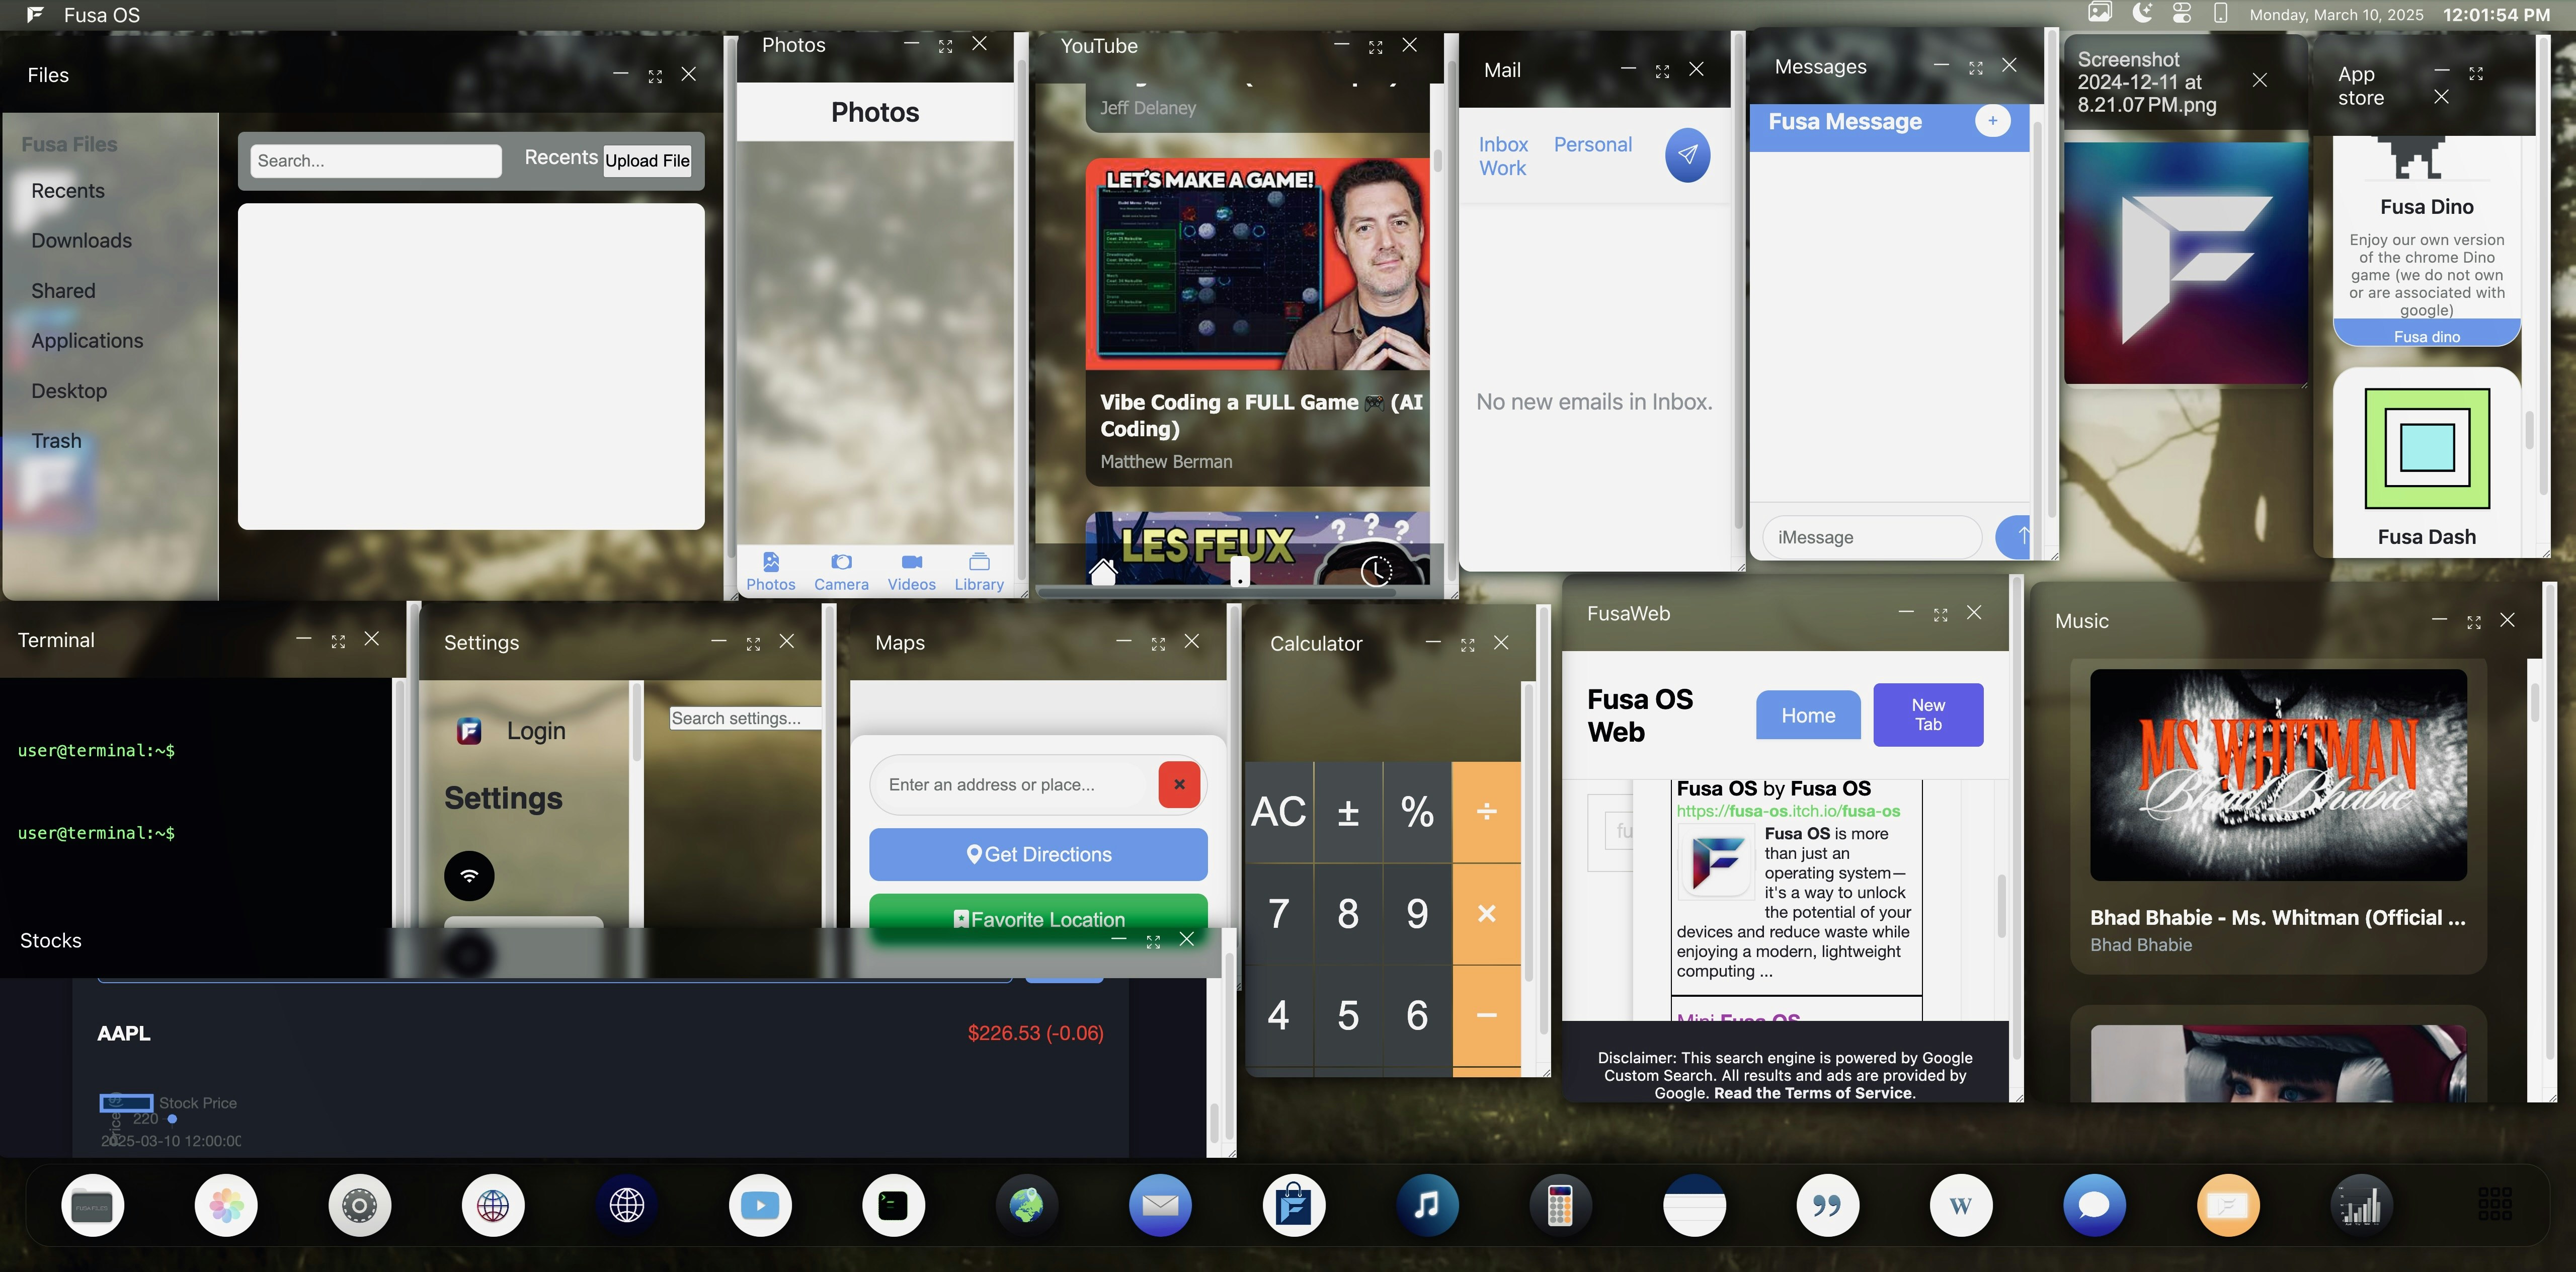Image resolution: width=2576 pixels, height=1272 pixels.
Task: Open Files app from the dock
Action: [x=93, y=1205]
